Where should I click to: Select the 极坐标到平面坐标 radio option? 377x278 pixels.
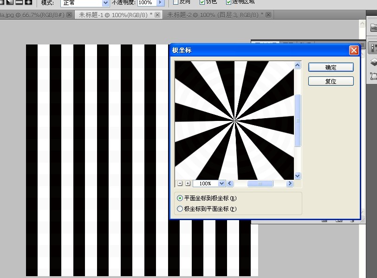pyautogui.click(x=207, y=208)
